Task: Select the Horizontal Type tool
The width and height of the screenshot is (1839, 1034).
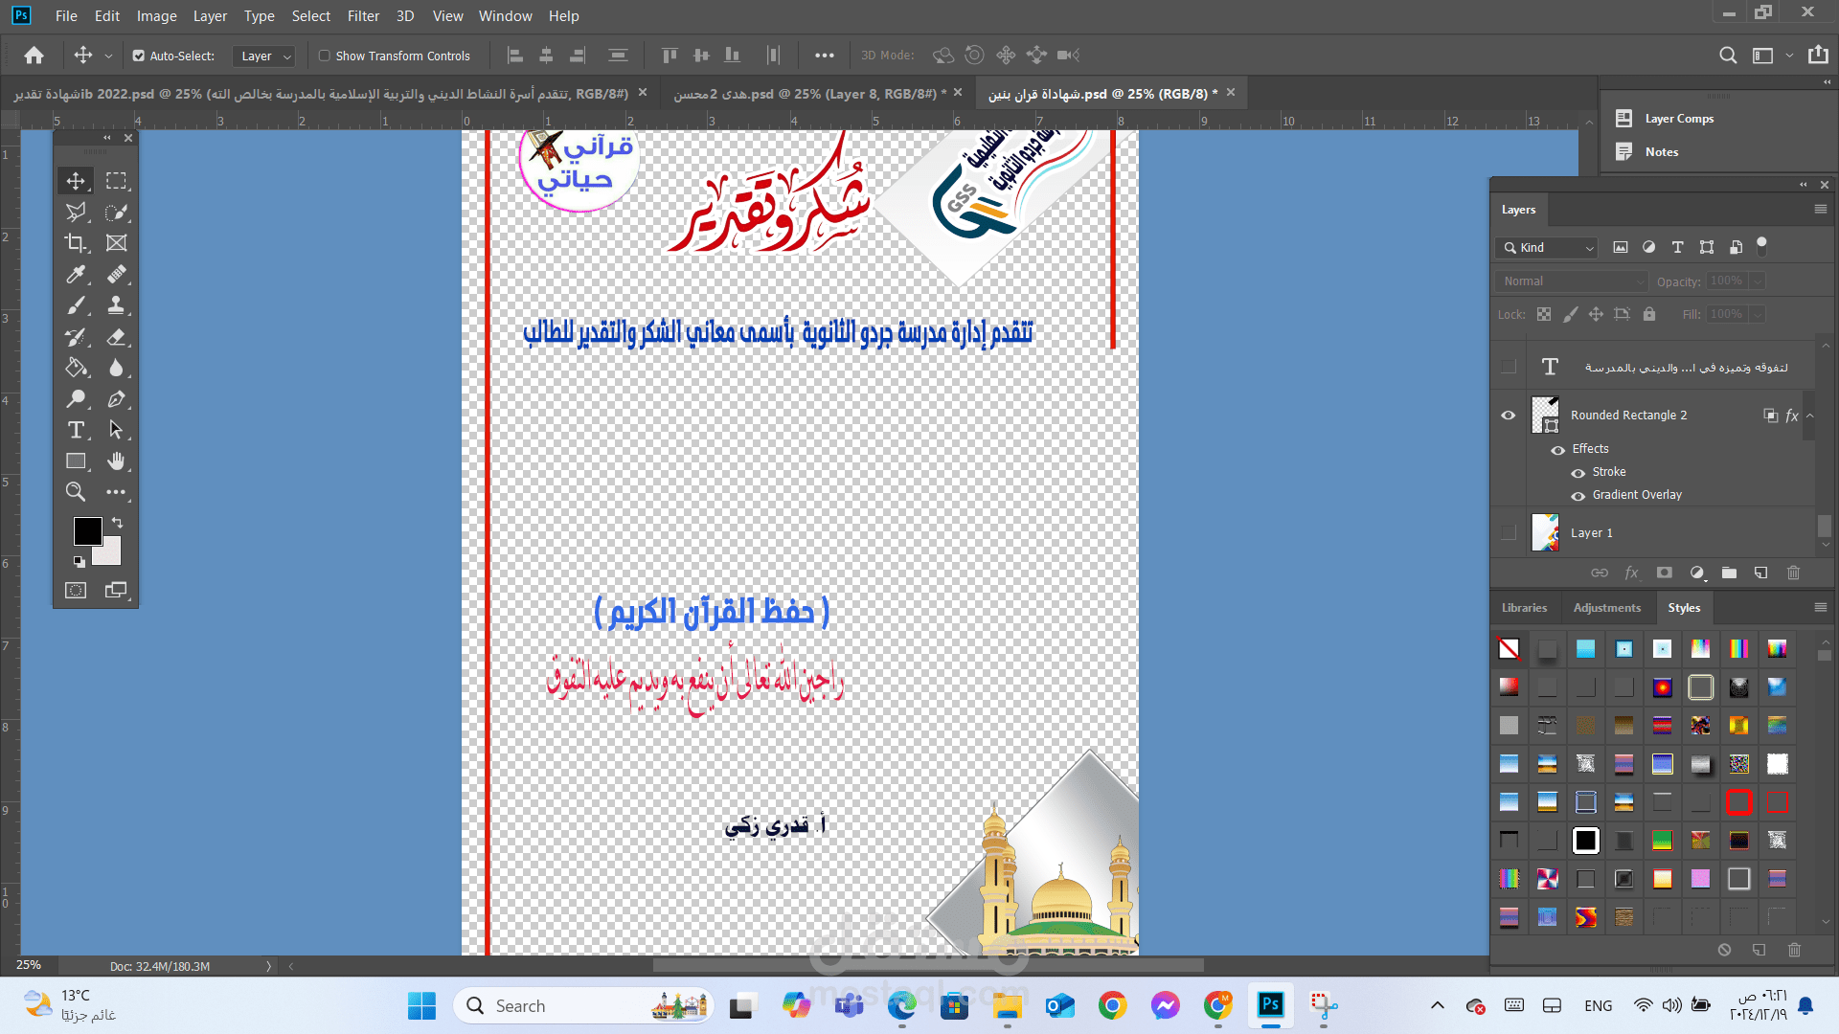Action: tap(76, 430)
